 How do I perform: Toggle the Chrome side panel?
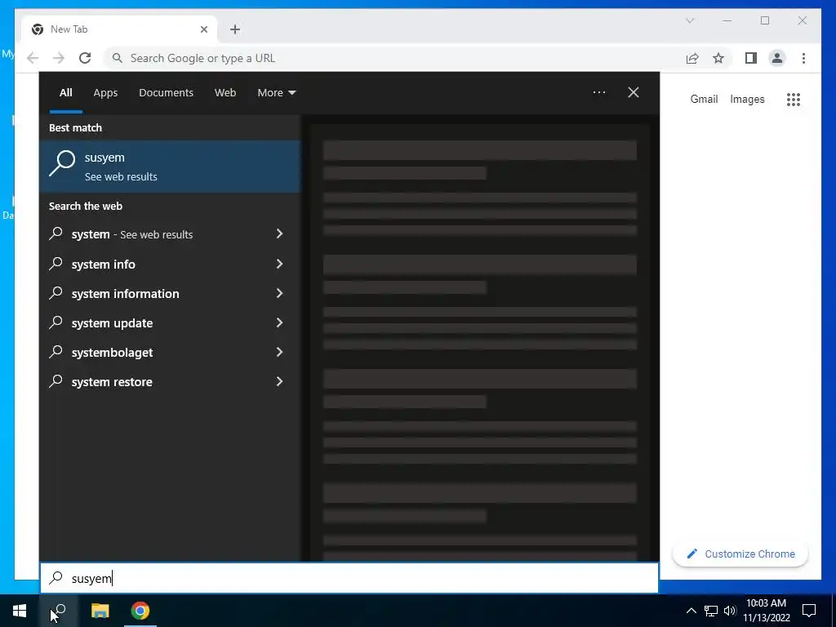click(751, 58)
